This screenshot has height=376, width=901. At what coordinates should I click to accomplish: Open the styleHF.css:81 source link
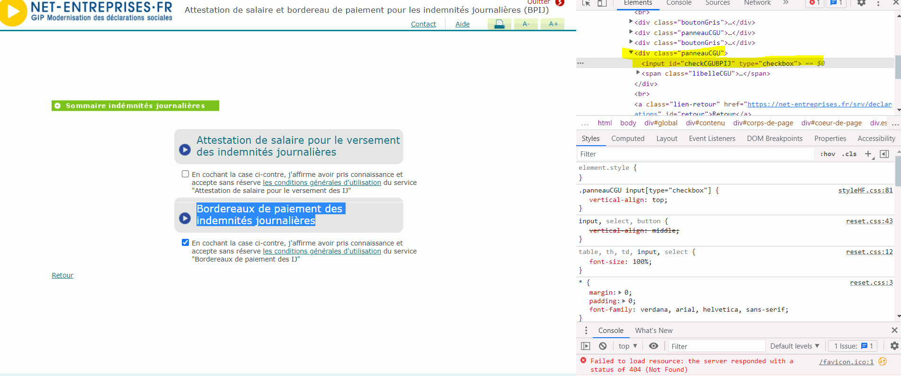tap(865, 191)
